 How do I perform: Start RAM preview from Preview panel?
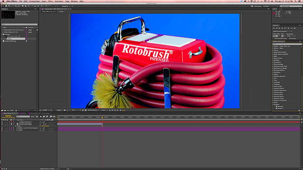294,28
